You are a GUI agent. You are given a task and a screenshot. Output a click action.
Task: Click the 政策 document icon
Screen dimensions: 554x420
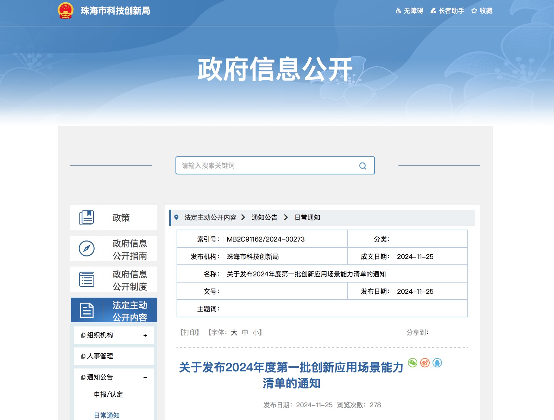87,218
